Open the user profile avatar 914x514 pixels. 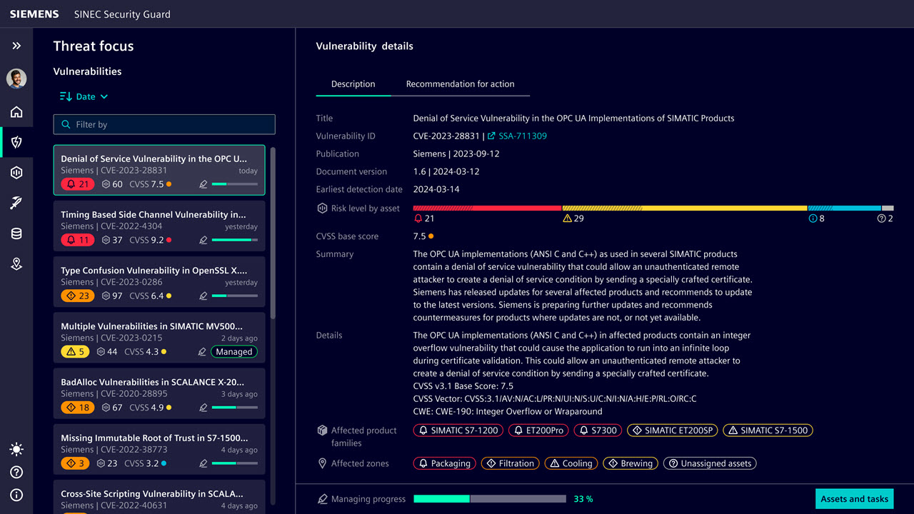pos(16,79)
